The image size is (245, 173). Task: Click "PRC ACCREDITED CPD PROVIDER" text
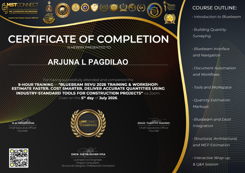23,12
